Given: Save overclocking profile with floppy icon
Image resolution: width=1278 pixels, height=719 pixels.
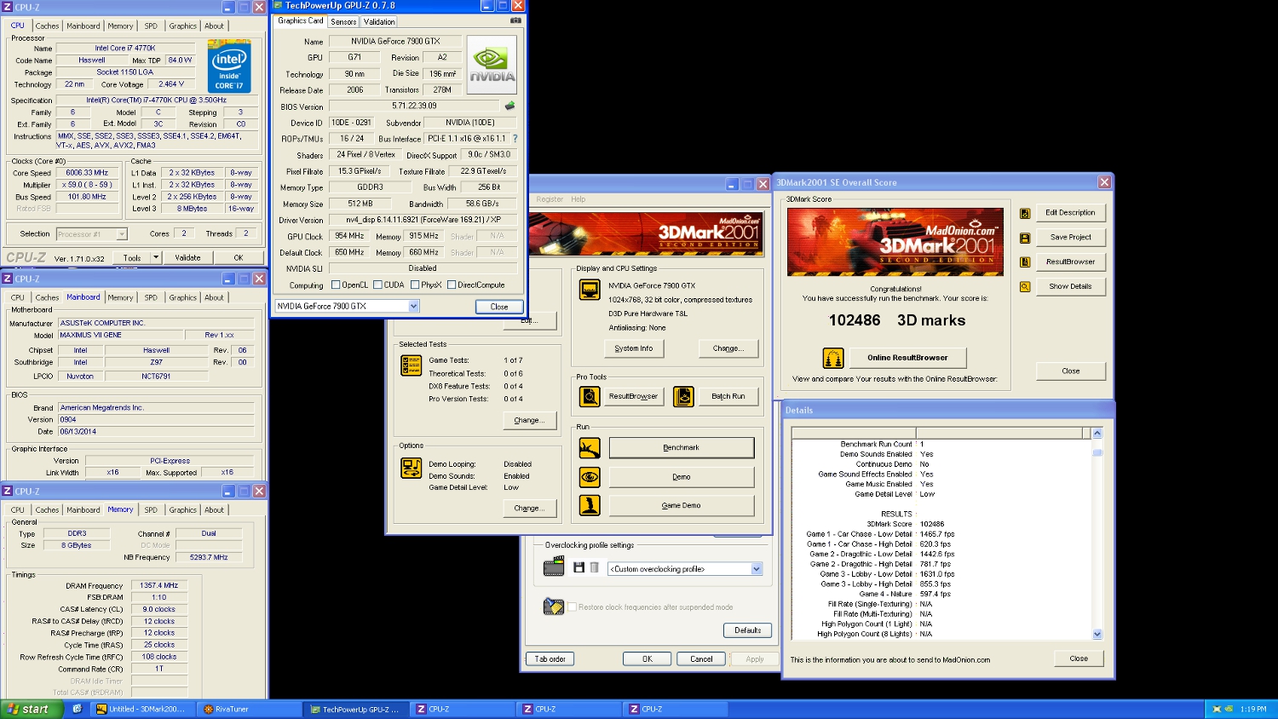Looking at the screenshot, I should (x=579, y=567).
